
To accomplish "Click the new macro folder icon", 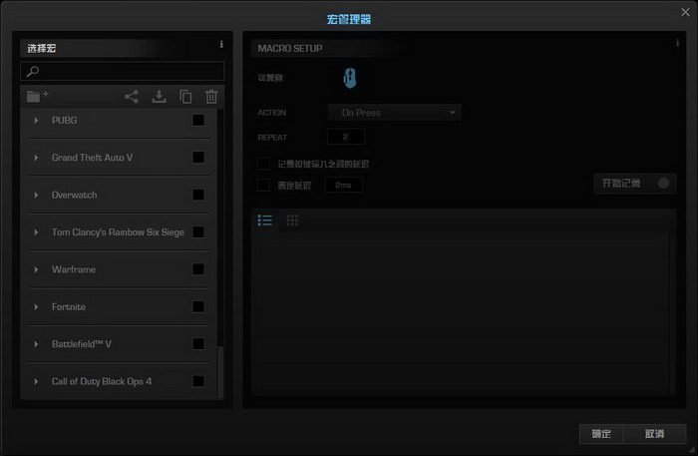I will 37,97.
